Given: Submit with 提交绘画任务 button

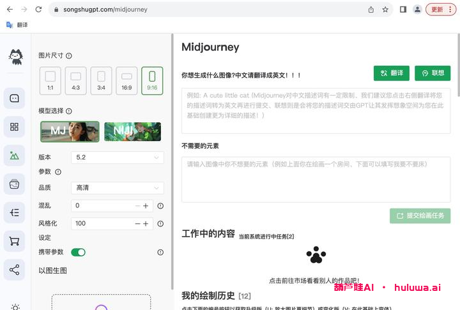Looking at the screenshot, I should click(420, 216).
